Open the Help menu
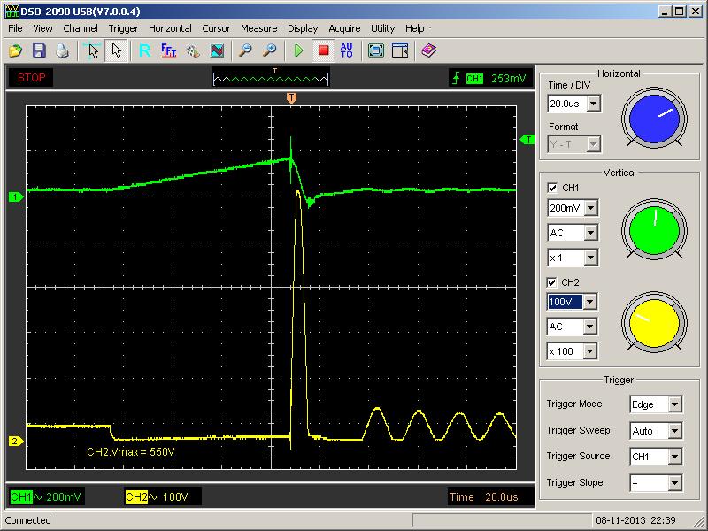This screenshot has height=531, width=708. (414, 28)
